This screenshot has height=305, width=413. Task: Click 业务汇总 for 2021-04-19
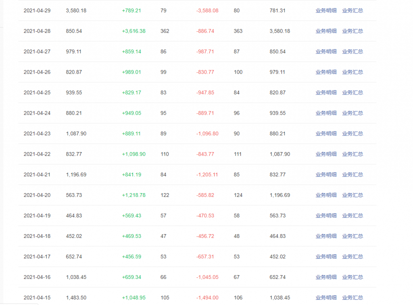click(353, 216)
